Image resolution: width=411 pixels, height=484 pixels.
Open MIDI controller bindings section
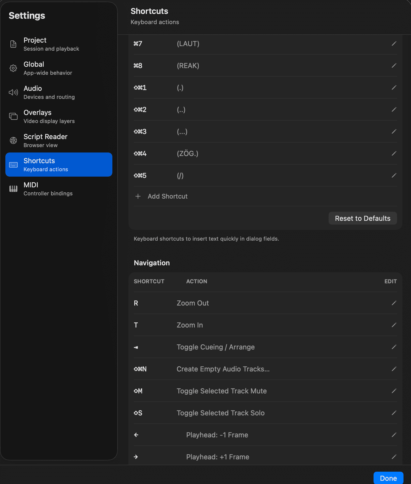(x=59, y=189)
